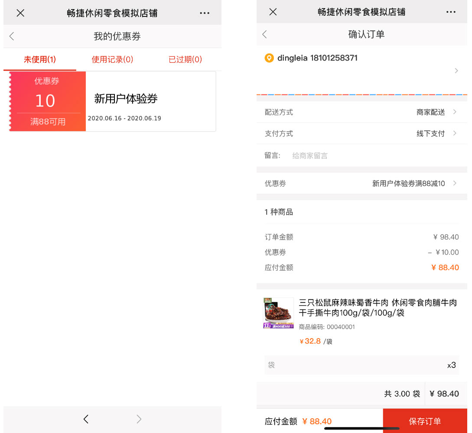The height and width of the screenshot is (433, 472).
Task: Expand 支付方式 线下支付 option
Action: 361,133
